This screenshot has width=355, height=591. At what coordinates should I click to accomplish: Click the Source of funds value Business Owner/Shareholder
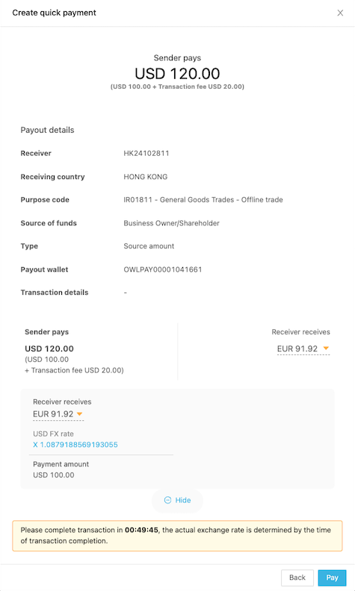(x=171, y=223)
